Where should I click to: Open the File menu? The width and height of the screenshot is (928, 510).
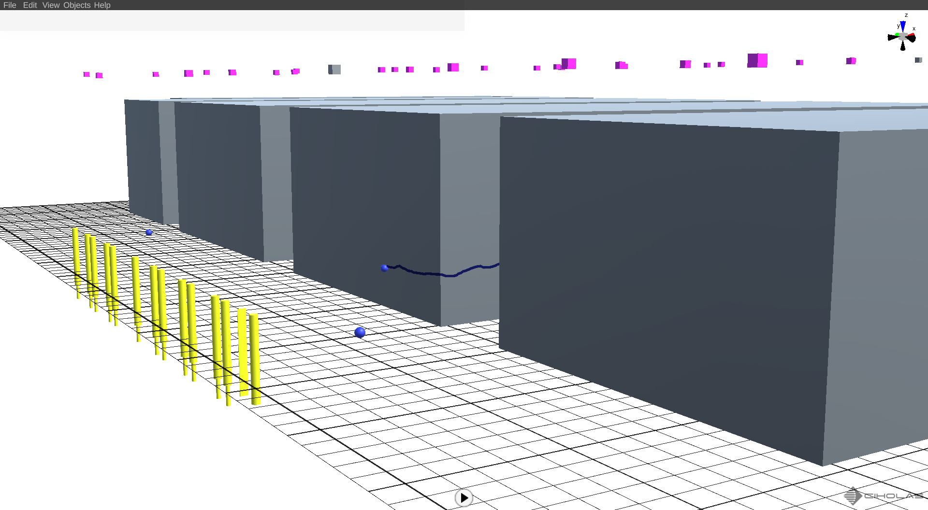click(x=10, y=5)
